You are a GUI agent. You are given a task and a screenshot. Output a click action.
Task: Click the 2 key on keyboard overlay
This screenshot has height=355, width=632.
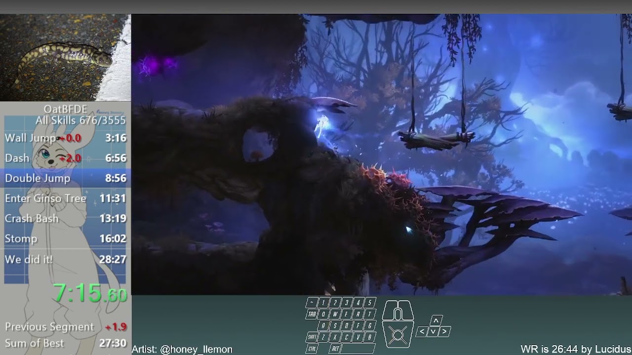(x=335, y=302)
